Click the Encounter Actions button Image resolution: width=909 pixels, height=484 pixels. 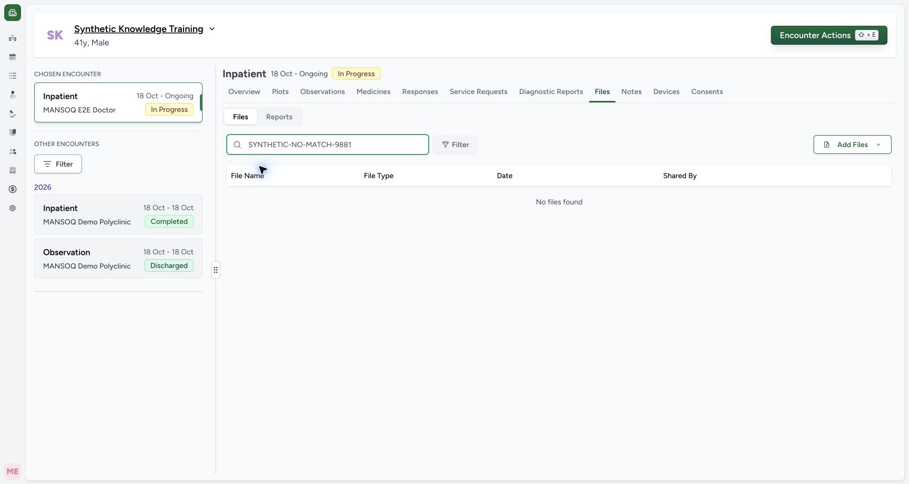(x=829, y=35)
